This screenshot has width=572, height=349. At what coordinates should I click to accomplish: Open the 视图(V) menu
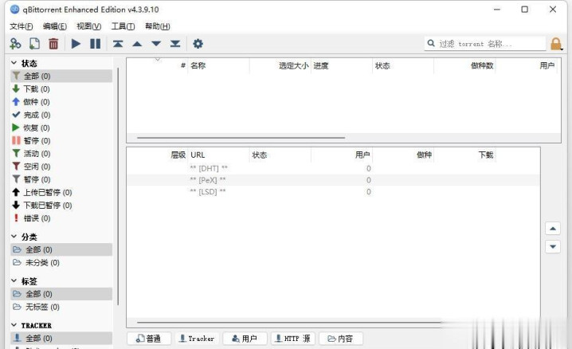[x=88, y=26]
